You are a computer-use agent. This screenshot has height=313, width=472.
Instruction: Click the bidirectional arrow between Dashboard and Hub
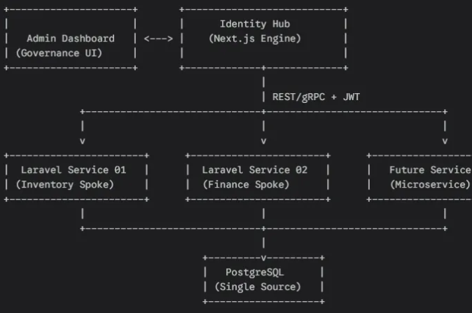click(158, 39)
